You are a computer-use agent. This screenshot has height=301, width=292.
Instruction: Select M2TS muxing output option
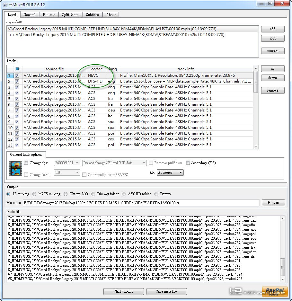[x=34, y=194]
